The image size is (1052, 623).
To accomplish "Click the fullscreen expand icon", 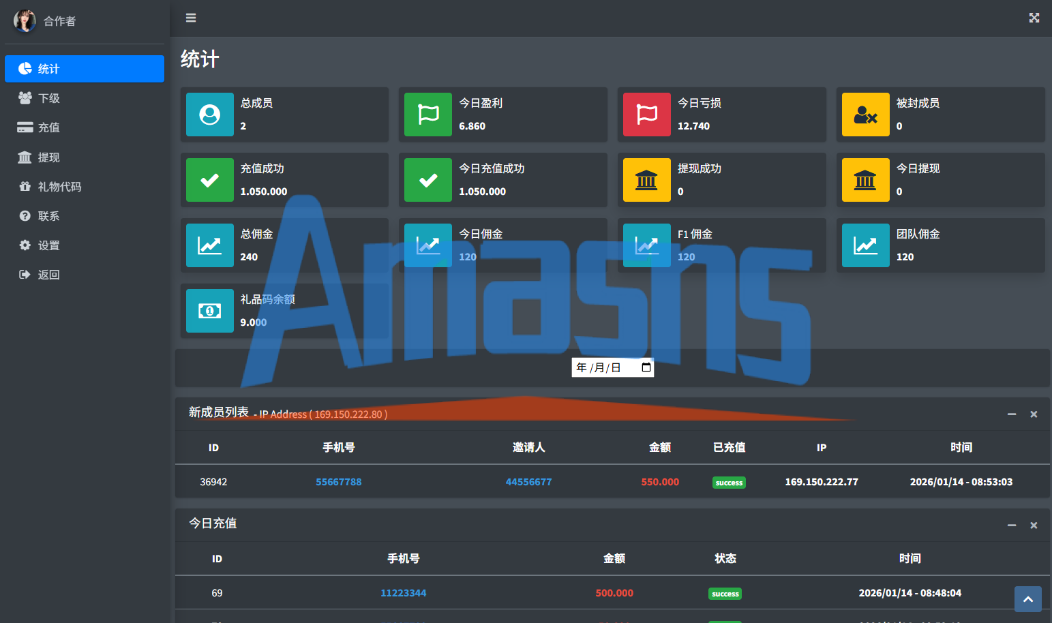I will pos(1034,18).
